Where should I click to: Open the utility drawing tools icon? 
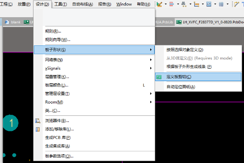pyautogui.click(x=159, y=4)
